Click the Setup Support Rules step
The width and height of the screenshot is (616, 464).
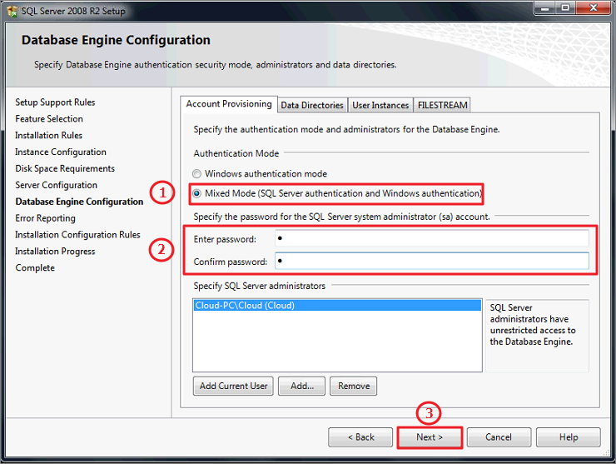[55, 102]
